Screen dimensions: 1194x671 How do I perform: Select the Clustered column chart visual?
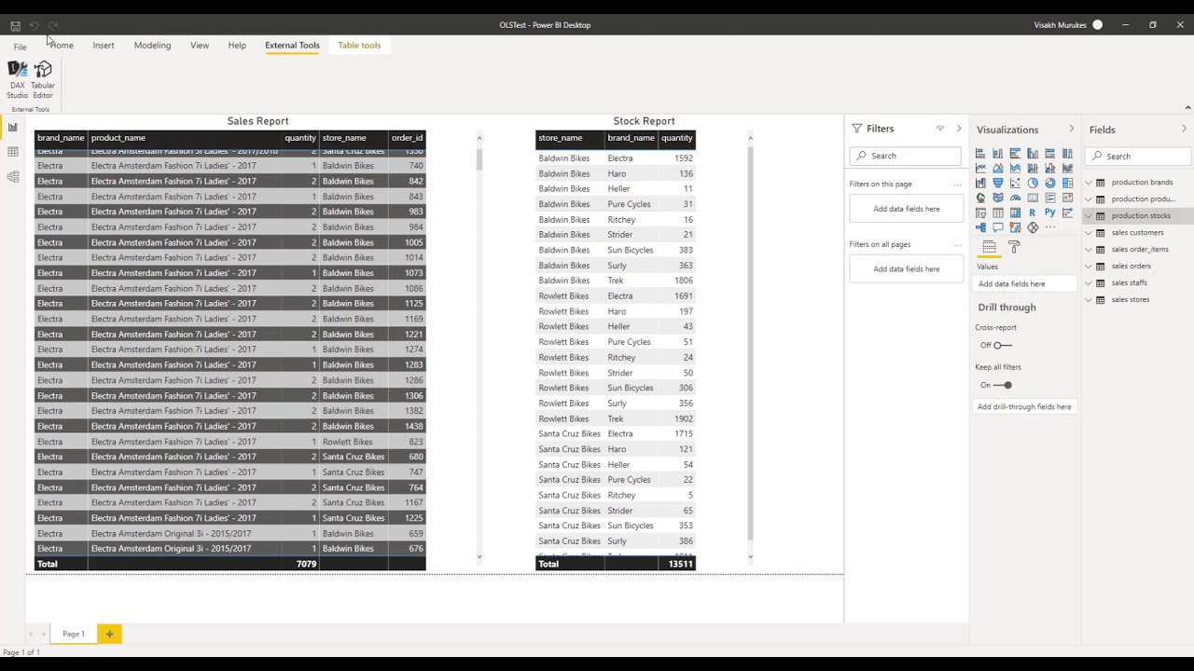click(x=1033, y=153)
